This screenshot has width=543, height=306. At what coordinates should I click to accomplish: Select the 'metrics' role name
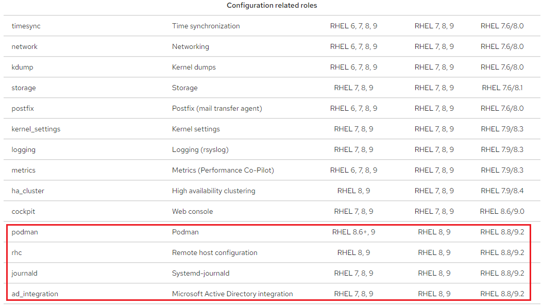click(23, 170)
